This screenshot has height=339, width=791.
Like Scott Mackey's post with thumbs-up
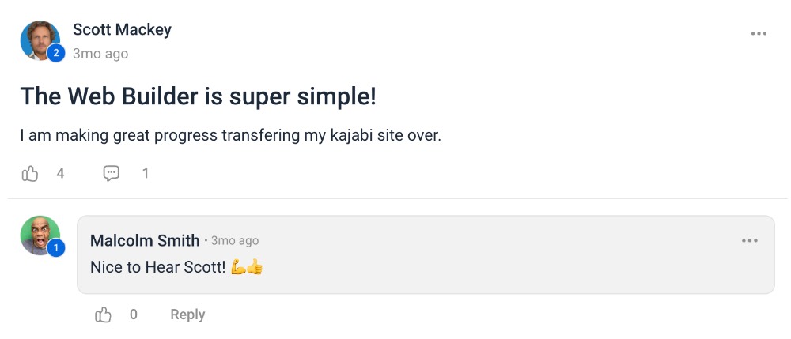click(30, 173)
